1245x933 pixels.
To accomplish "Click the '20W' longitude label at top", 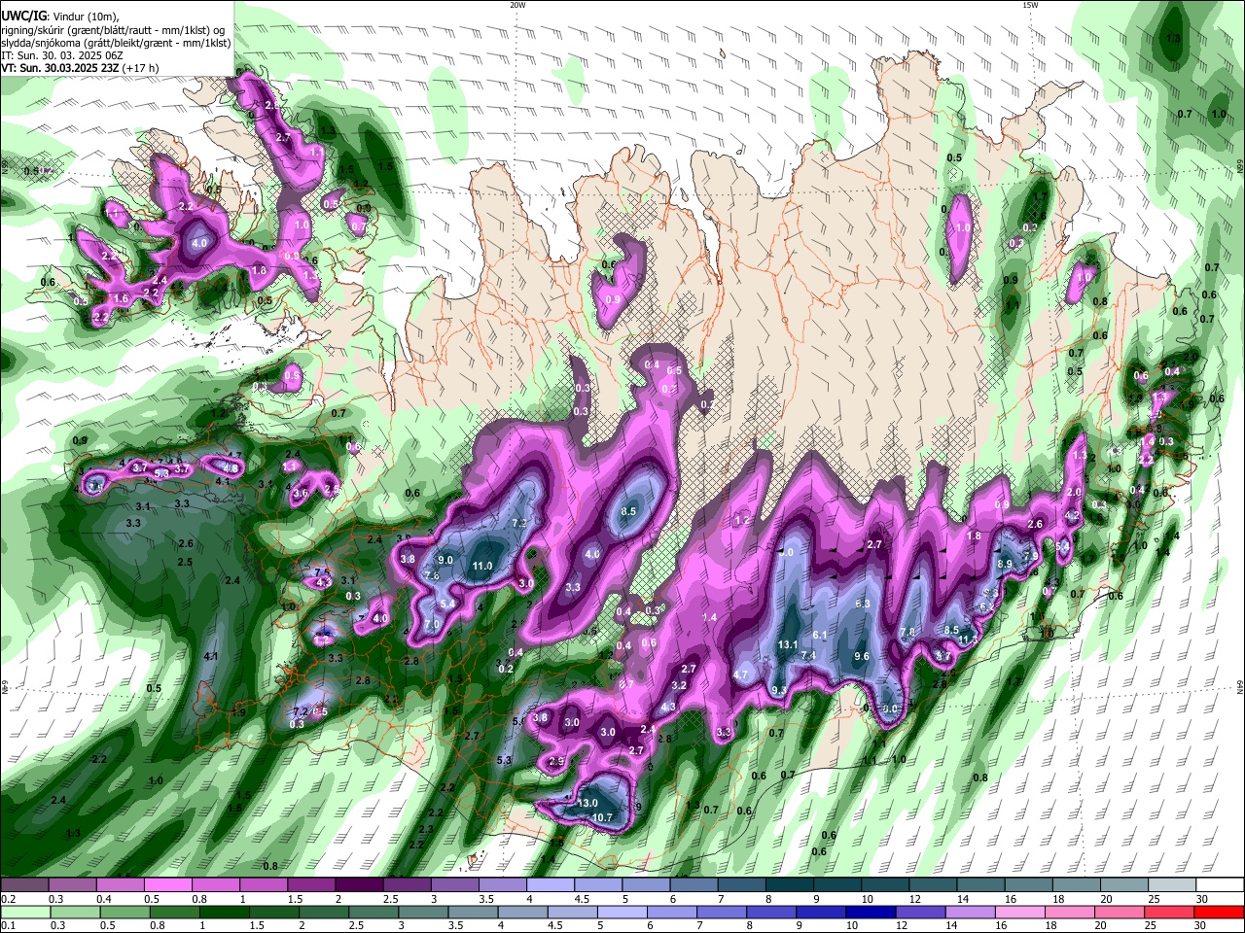I will tap(517, 5).
